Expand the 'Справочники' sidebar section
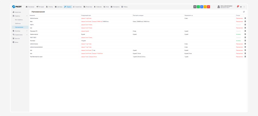258x116 pixels. tap(27, 35)
